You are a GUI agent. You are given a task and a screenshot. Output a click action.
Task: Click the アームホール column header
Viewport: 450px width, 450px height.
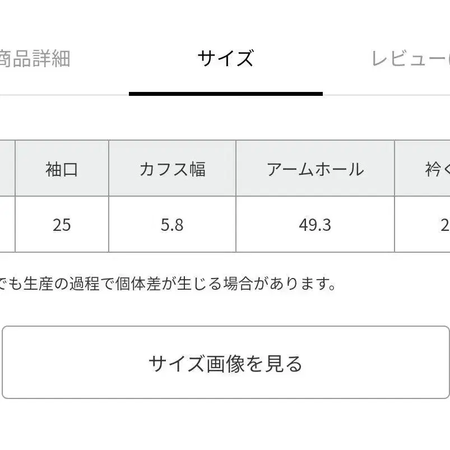315,169
